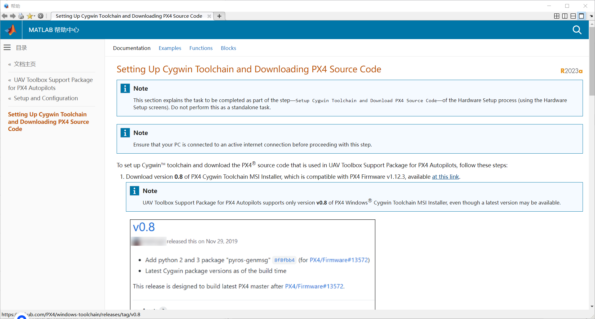This screenshot has height=319, width=595.
Task: Click the back navigation arrow
Action: pyautogui.click(x=5, y=16)
